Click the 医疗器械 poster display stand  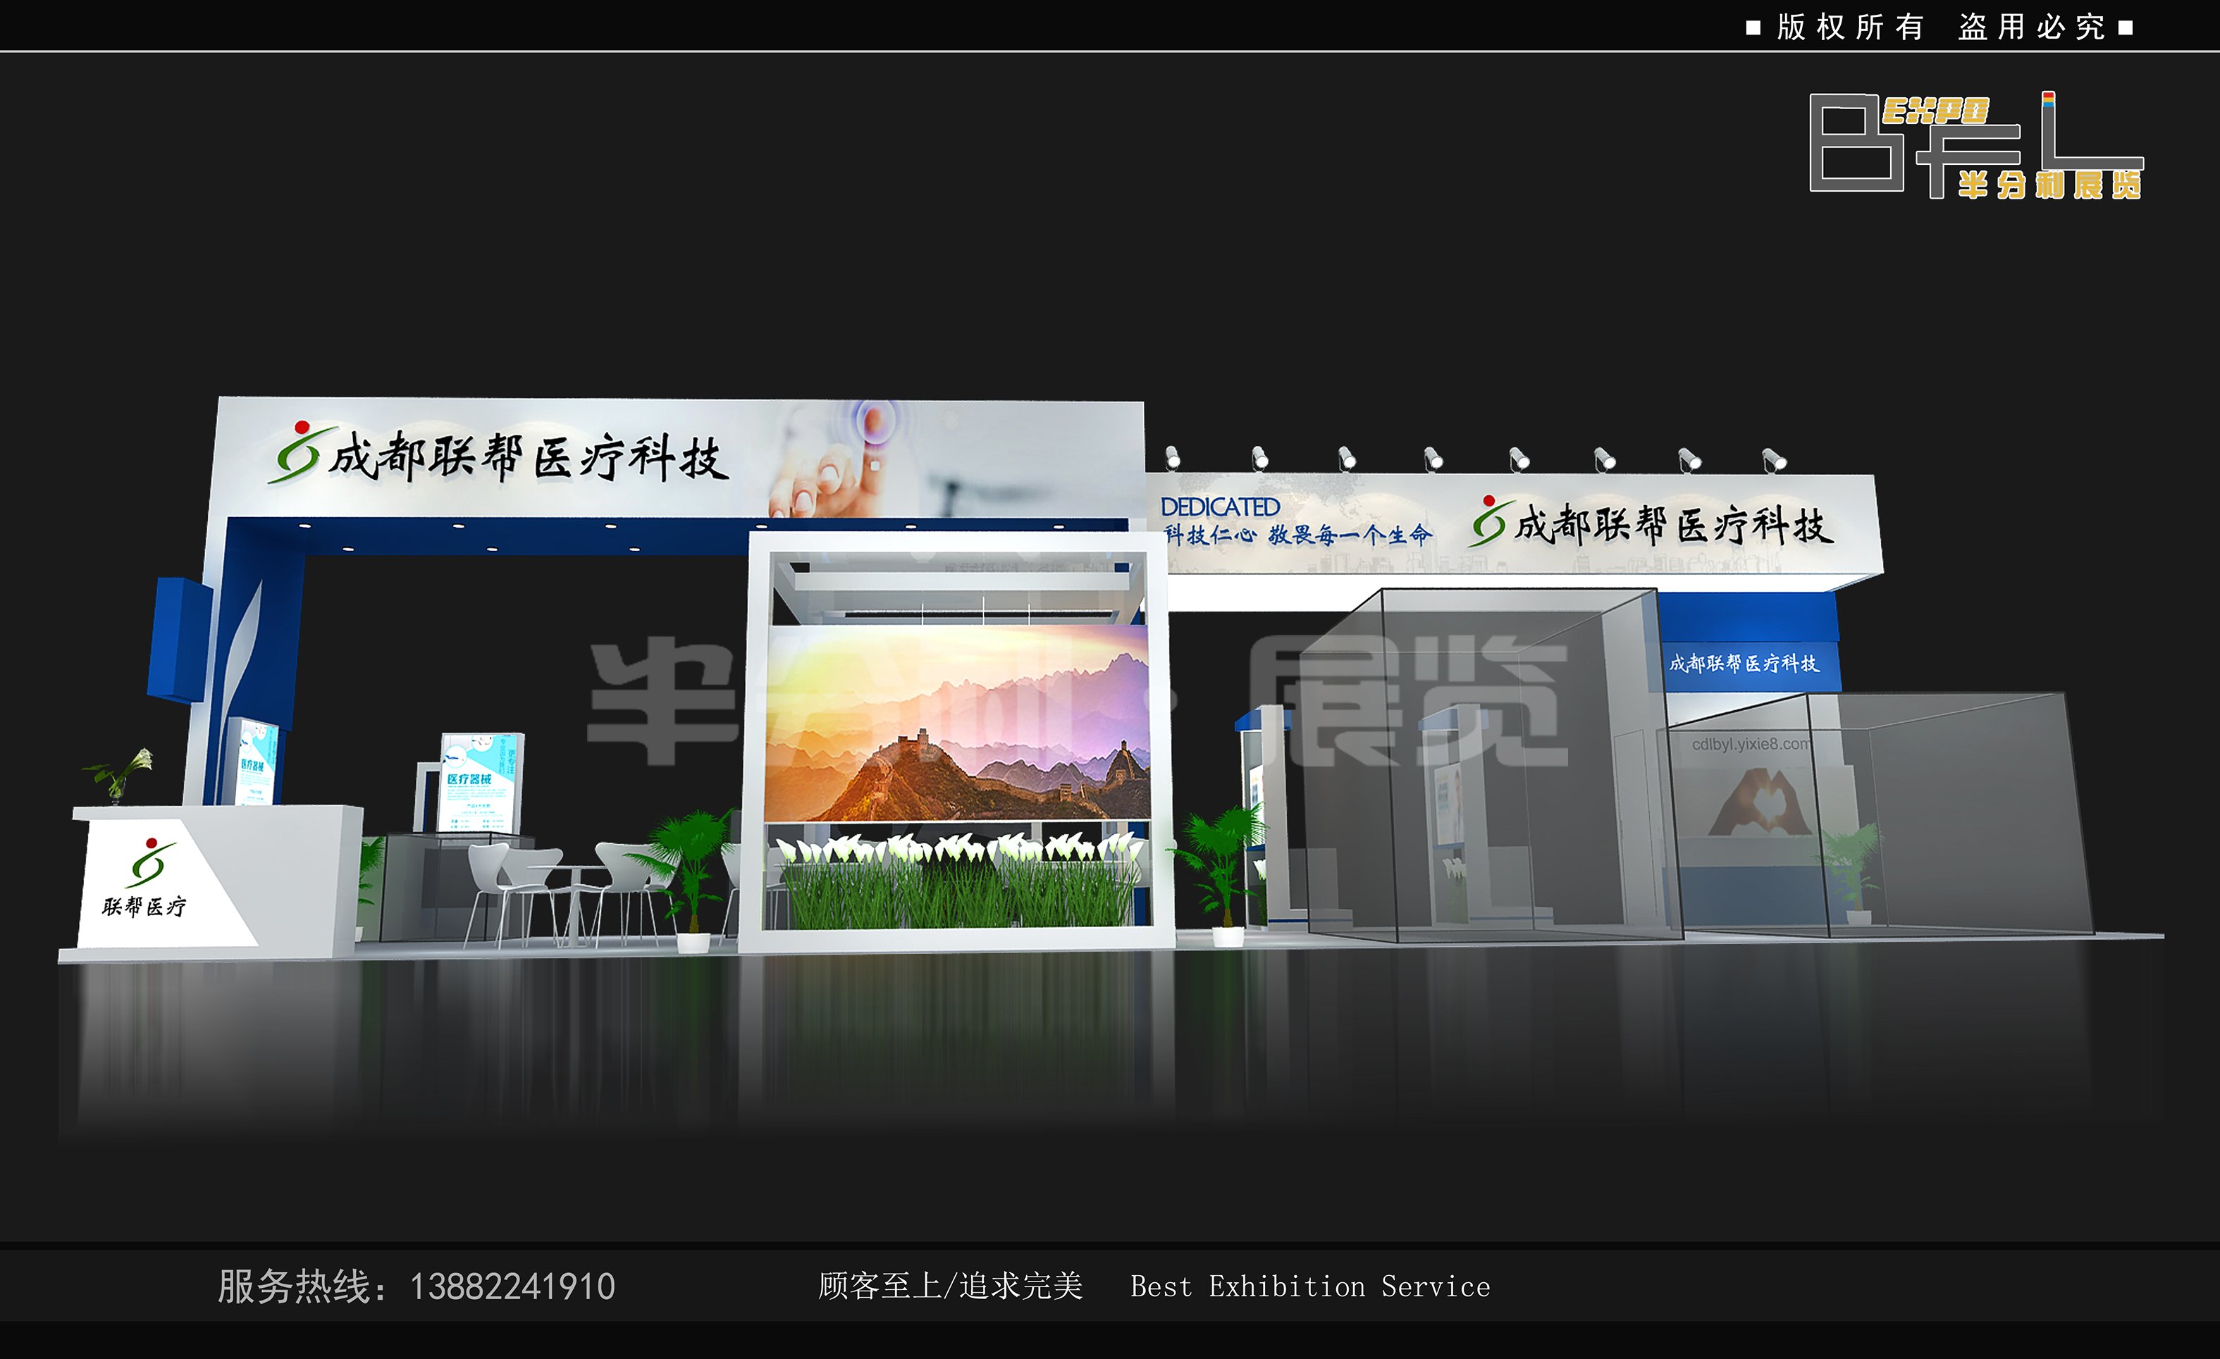[479, 782]
